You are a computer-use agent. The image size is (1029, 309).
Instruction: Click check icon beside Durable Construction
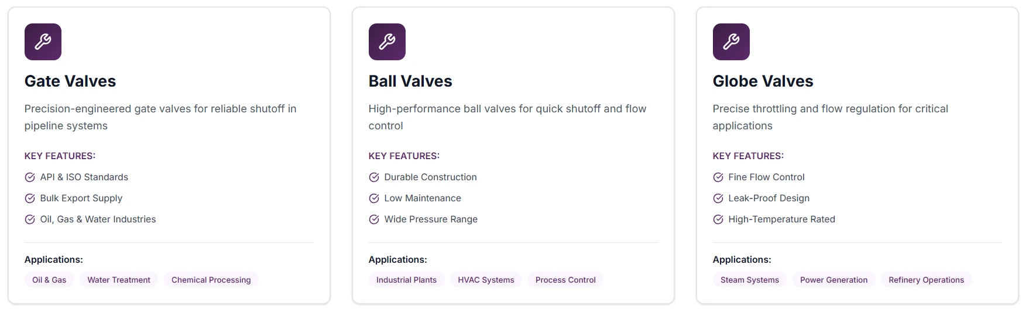coord(374,177)
